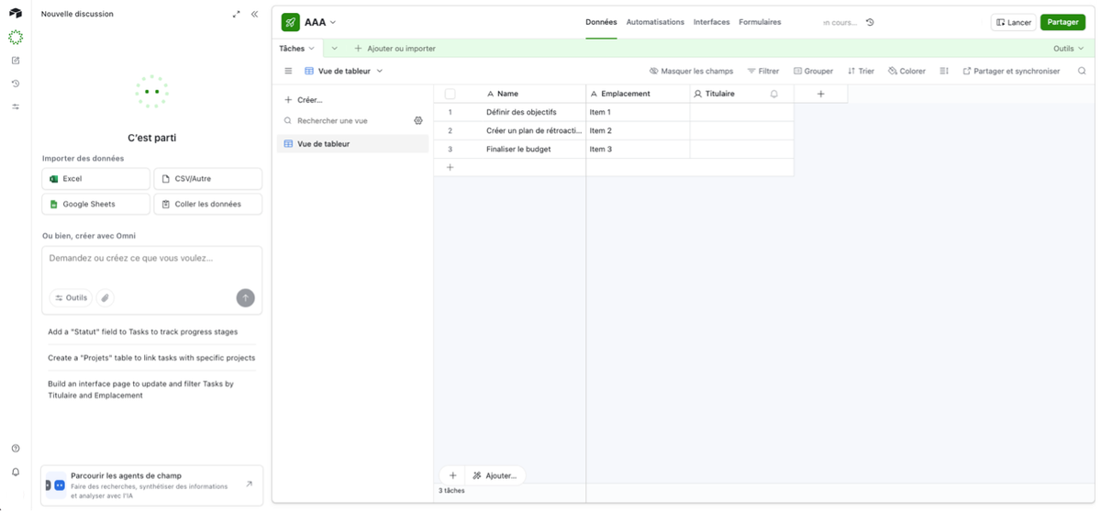Screen dimensions: 1101x513
Task: Switch to the Formulaires tab
Action: (760, 22)
